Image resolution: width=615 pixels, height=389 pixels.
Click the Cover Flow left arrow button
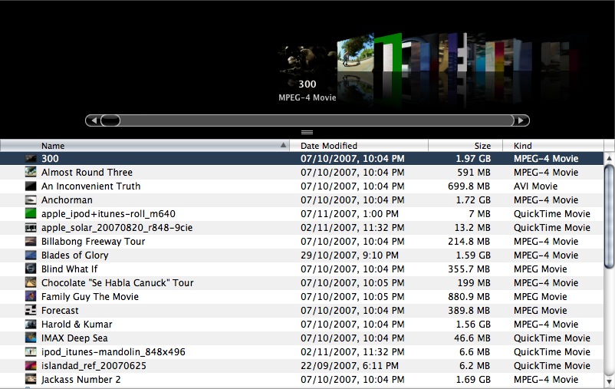point(94,120)
